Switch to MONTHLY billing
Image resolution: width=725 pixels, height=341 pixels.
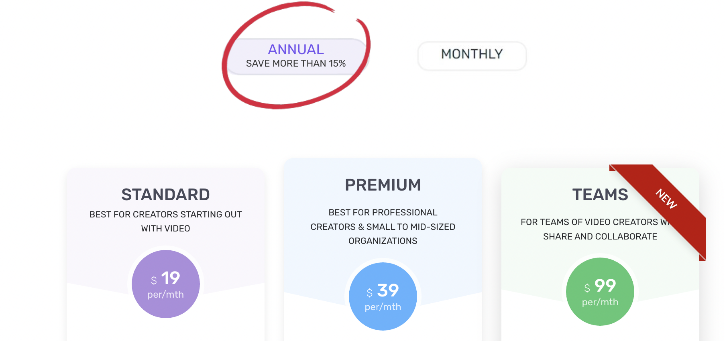point(472,56)
